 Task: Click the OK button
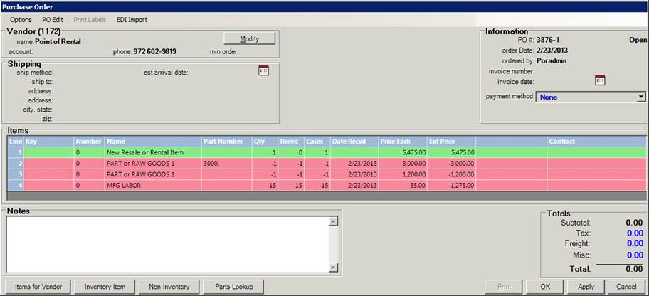pos(545,287)
